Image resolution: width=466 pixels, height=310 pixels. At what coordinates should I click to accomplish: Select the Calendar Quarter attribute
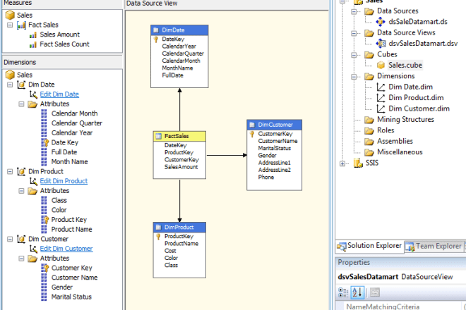(77, 123)
